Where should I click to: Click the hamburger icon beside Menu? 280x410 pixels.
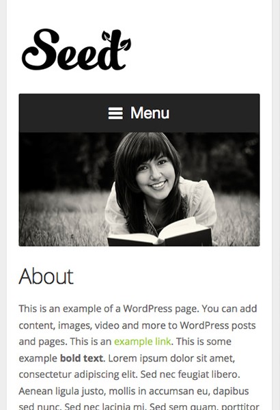115,113
